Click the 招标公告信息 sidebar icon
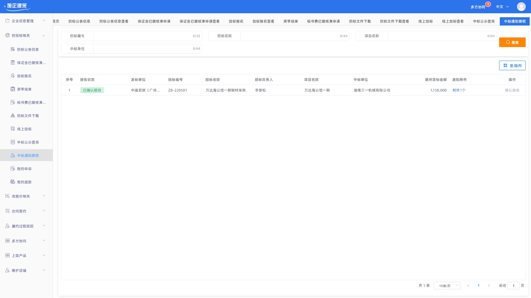The image size is (531, 298). pos(13,49)
